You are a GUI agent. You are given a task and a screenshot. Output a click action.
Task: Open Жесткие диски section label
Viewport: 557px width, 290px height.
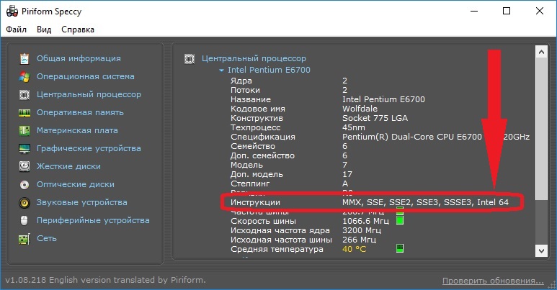coord(68,166)
